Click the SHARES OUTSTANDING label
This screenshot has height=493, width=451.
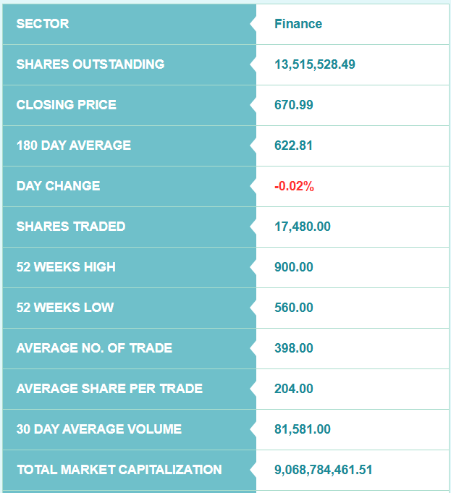(90, 64)
